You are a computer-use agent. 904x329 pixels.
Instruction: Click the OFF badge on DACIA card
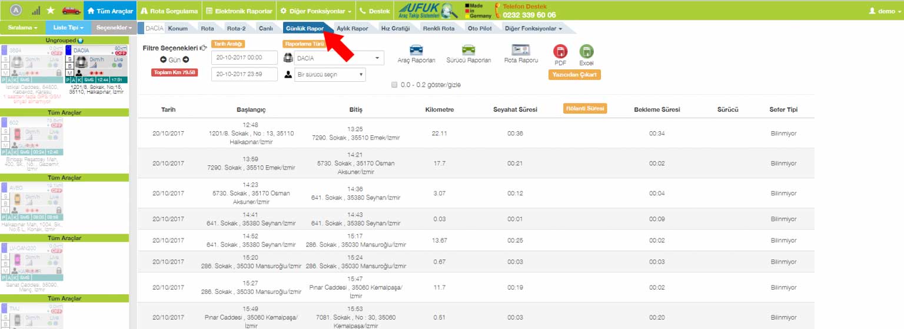point(121,54)
